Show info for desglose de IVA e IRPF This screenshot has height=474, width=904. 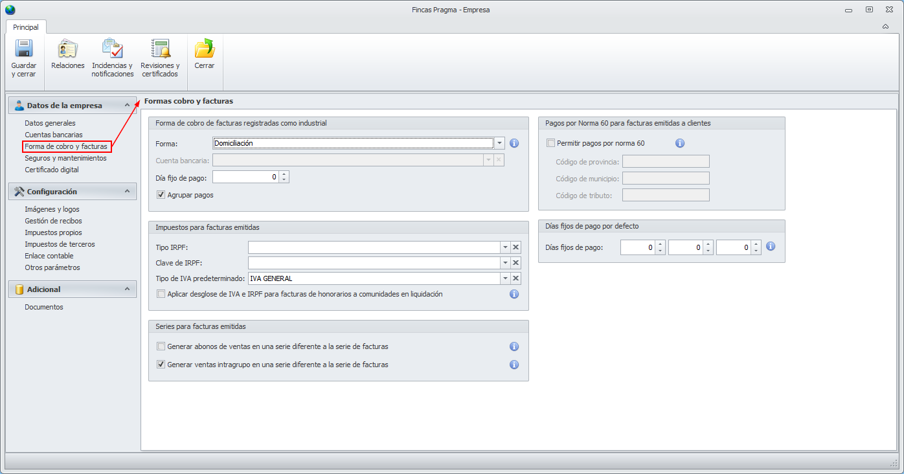tap(514, 294)
